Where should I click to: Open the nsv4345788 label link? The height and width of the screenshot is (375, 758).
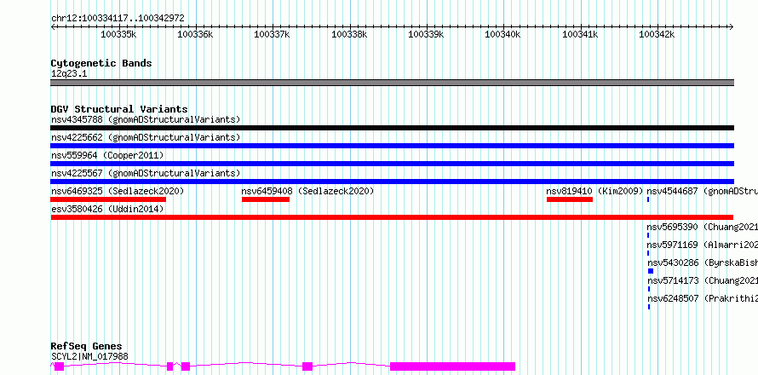[146, 119]
